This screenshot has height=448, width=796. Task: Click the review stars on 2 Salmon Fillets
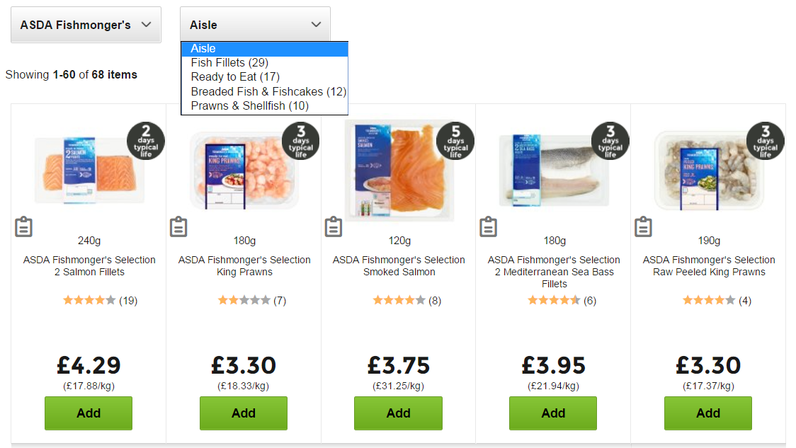coord(89,299)
